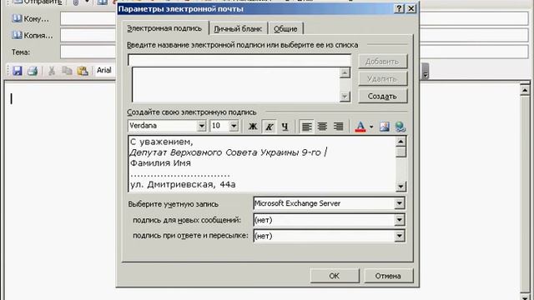Click scroll up arrow in signature list
The image size is (534, 300).
pos(345,72)
